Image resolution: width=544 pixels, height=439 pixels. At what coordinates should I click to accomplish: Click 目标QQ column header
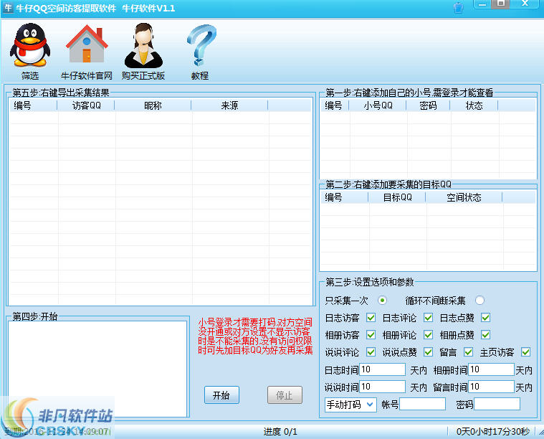point(397,197)
